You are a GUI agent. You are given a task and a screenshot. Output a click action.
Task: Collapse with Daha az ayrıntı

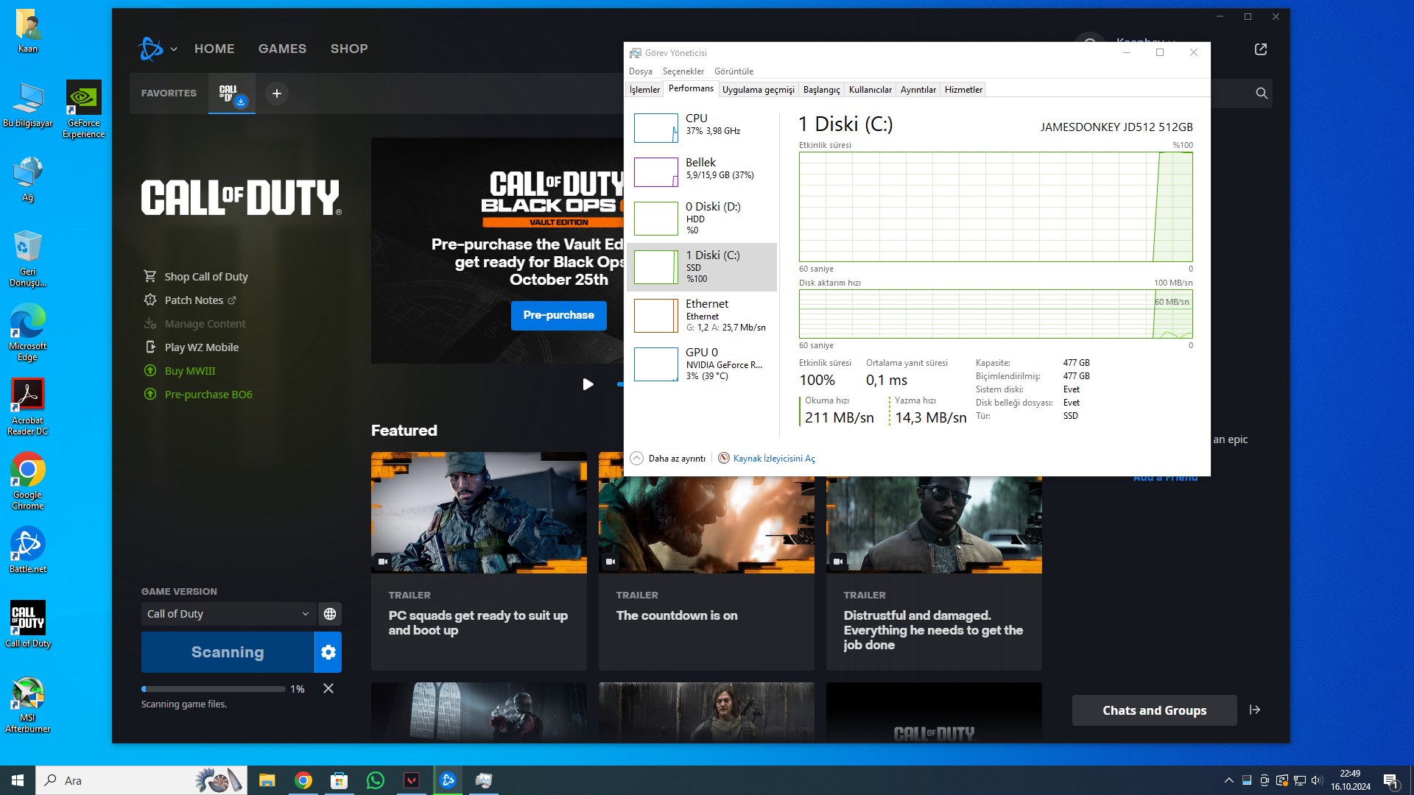(x=668, y=459)
